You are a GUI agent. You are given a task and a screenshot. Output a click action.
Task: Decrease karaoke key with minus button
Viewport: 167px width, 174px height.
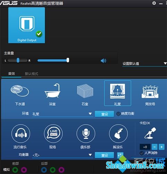point(155,147)
